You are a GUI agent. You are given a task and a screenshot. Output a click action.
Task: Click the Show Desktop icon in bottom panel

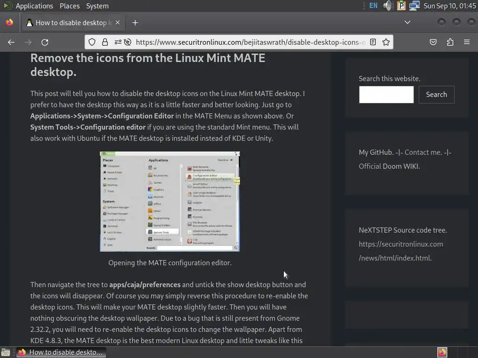[6, 352]
